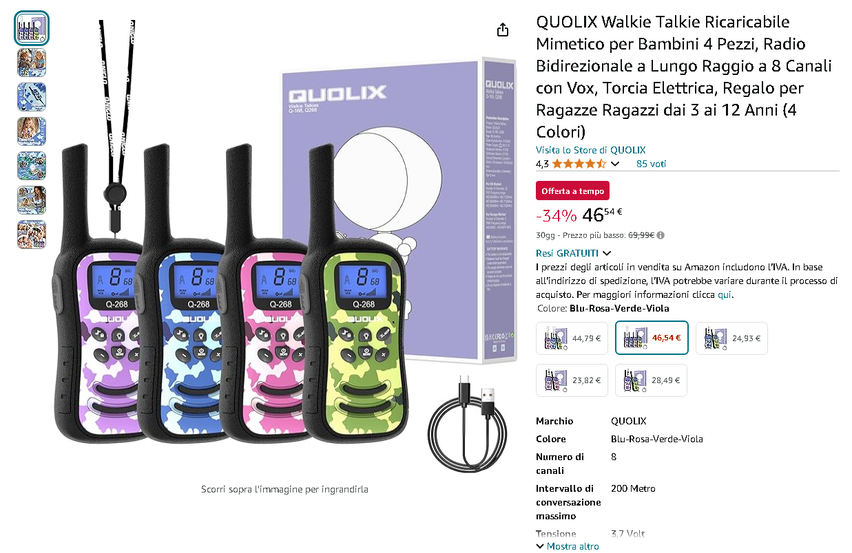Click the Offerta a tempo badge
This screenshot has height=553, width=852.
(572, 191)
